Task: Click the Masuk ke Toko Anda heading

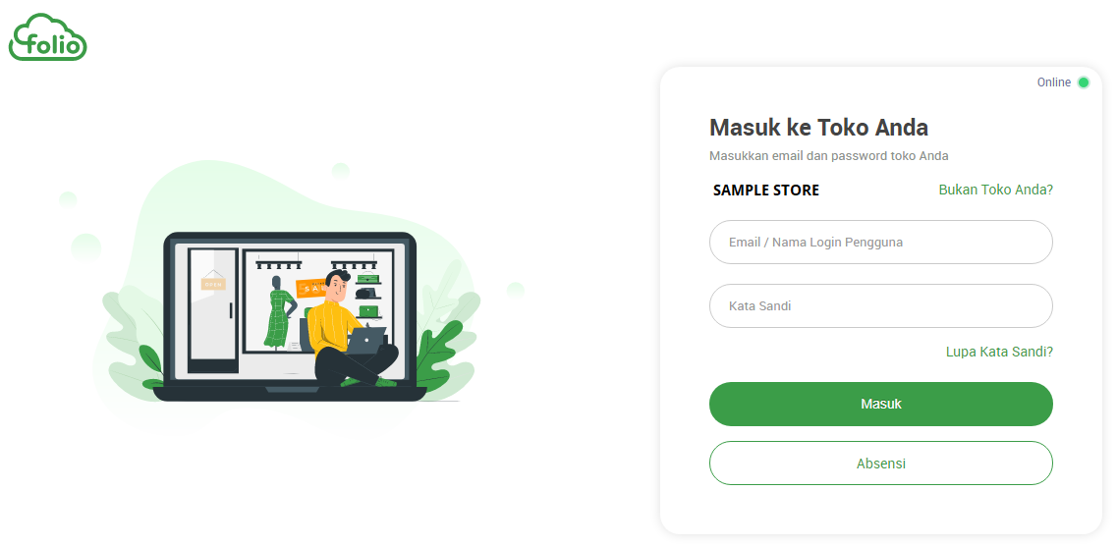Action: (818, 128)
